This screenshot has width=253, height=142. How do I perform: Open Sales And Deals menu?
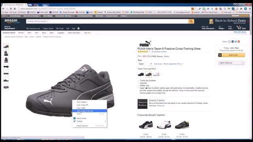74,33
